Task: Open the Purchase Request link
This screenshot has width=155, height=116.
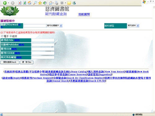Action: point(37,78)
